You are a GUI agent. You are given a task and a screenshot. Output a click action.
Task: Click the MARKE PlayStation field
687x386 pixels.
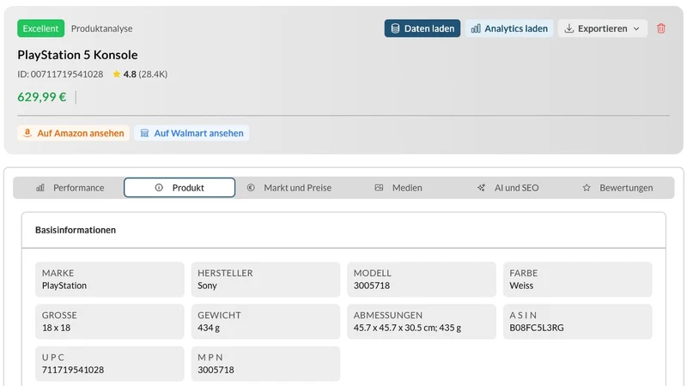point(110,280)
